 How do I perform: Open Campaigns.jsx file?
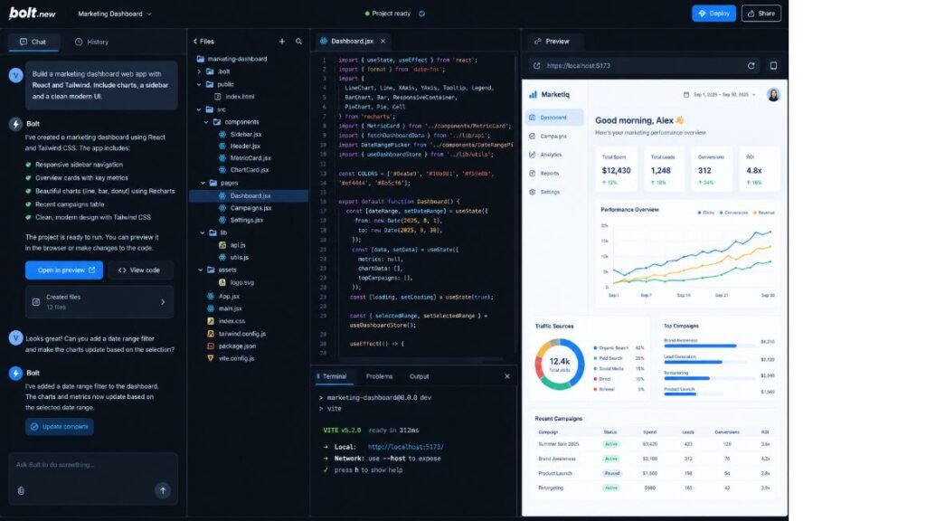click(246, 208)
